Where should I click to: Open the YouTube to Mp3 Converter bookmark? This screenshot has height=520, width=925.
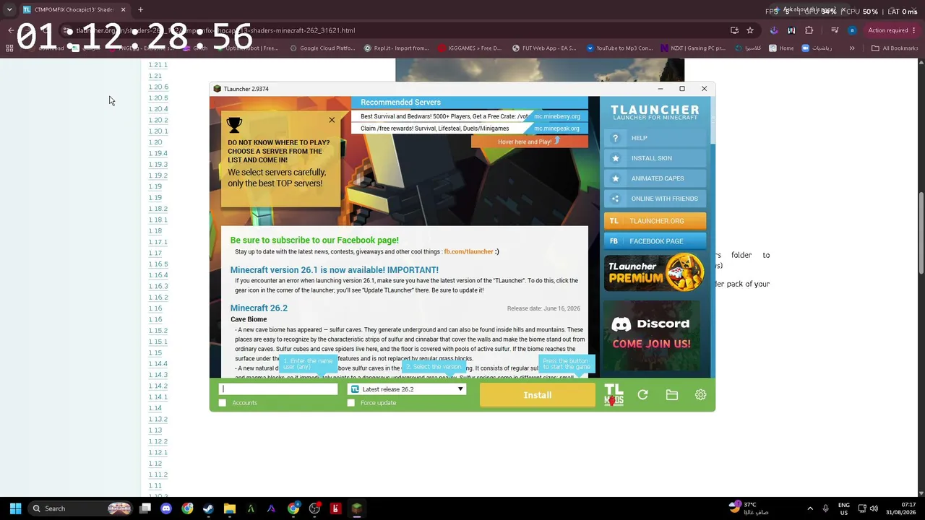tap(620, 48)
